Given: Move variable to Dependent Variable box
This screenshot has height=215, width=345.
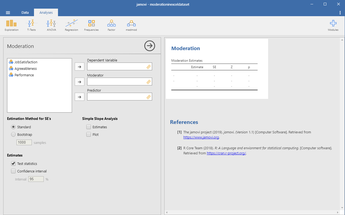Looking at the screenshot, I should tap(79, 67).
